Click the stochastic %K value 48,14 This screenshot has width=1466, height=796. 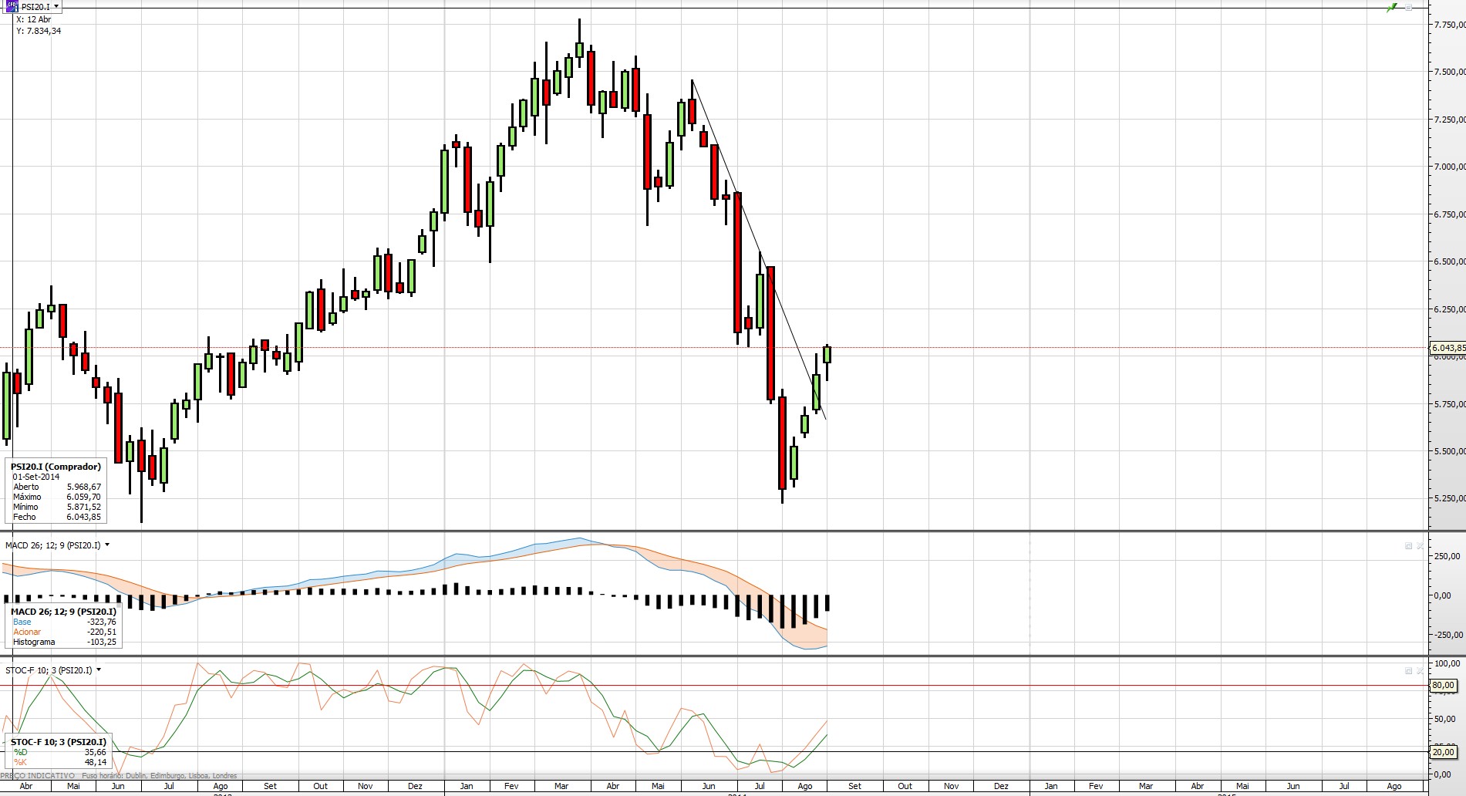point(96,762)
